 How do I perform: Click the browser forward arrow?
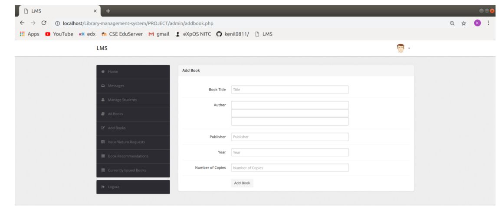tap(33, 23)
